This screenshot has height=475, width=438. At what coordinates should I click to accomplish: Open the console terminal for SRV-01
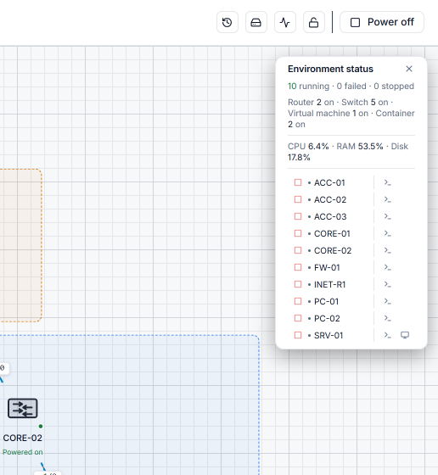pyautogui.click(x=388, y=335)
